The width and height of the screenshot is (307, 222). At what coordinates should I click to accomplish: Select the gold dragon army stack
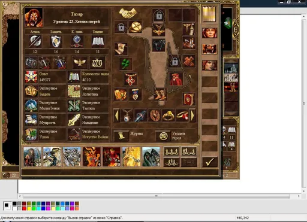point(131,157)
